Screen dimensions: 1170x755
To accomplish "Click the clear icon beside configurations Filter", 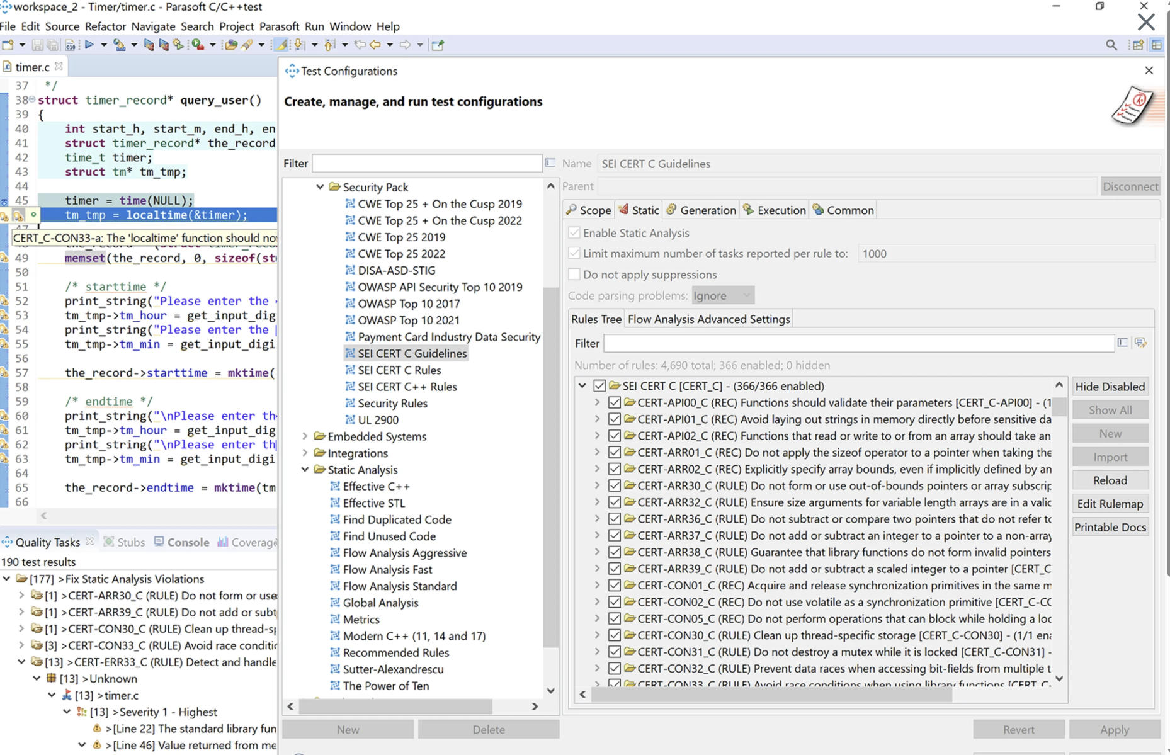I will coord(550,162).
